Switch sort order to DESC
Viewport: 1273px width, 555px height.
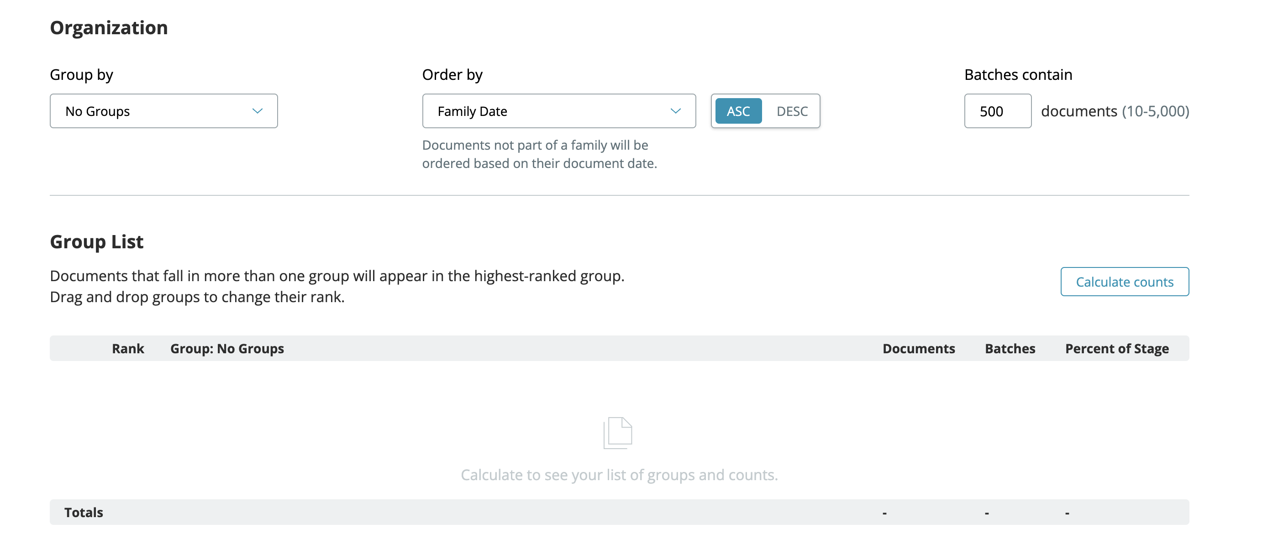coord(792,111)
